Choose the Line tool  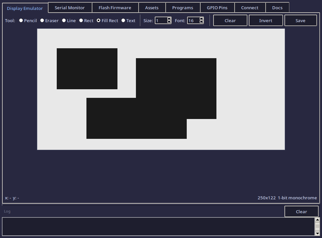coord(64,20)
